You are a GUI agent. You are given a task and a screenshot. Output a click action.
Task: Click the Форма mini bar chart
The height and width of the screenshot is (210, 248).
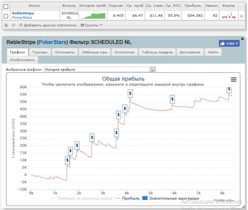pos(229,16)
